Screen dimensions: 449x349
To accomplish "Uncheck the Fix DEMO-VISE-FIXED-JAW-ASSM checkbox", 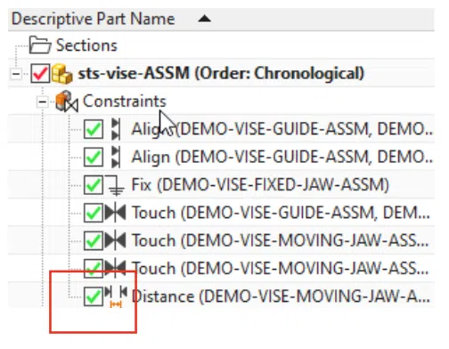I will coord(94,185).
